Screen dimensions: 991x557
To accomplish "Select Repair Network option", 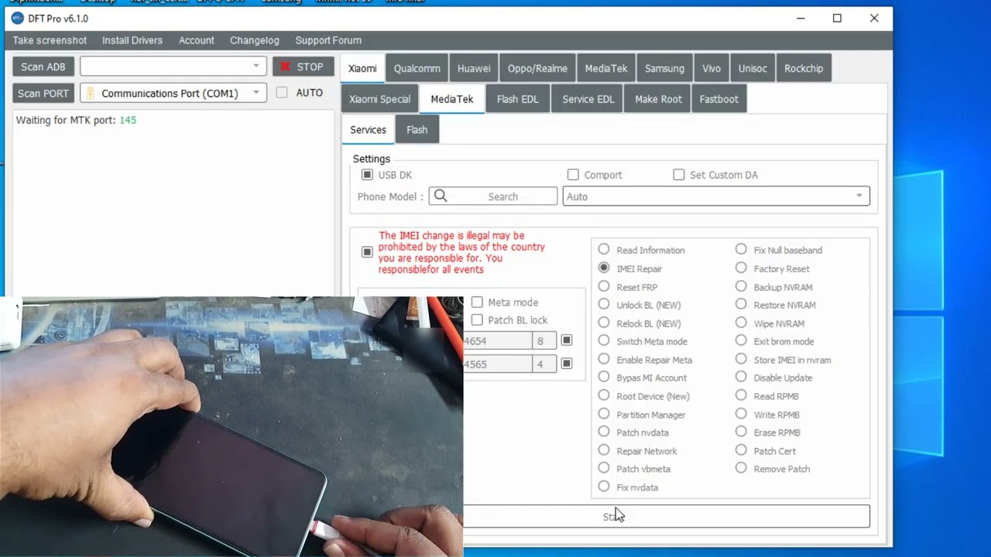I will [604, 450].
